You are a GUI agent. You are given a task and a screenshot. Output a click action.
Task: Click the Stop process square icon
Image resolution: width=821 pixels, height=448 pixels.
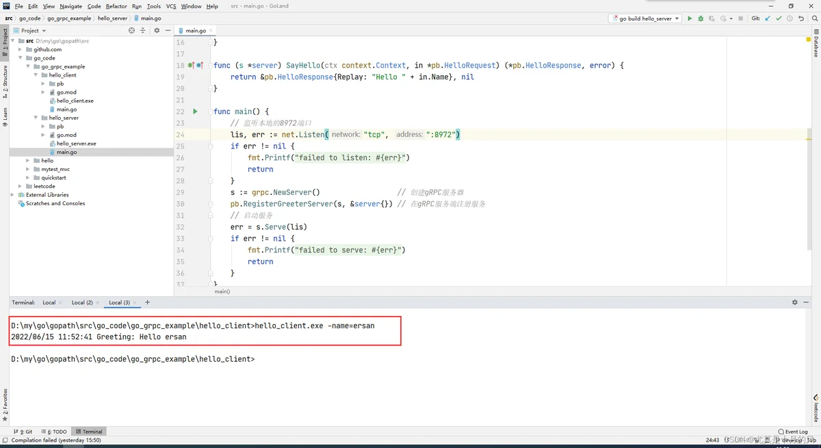click(x=741, y=18)
